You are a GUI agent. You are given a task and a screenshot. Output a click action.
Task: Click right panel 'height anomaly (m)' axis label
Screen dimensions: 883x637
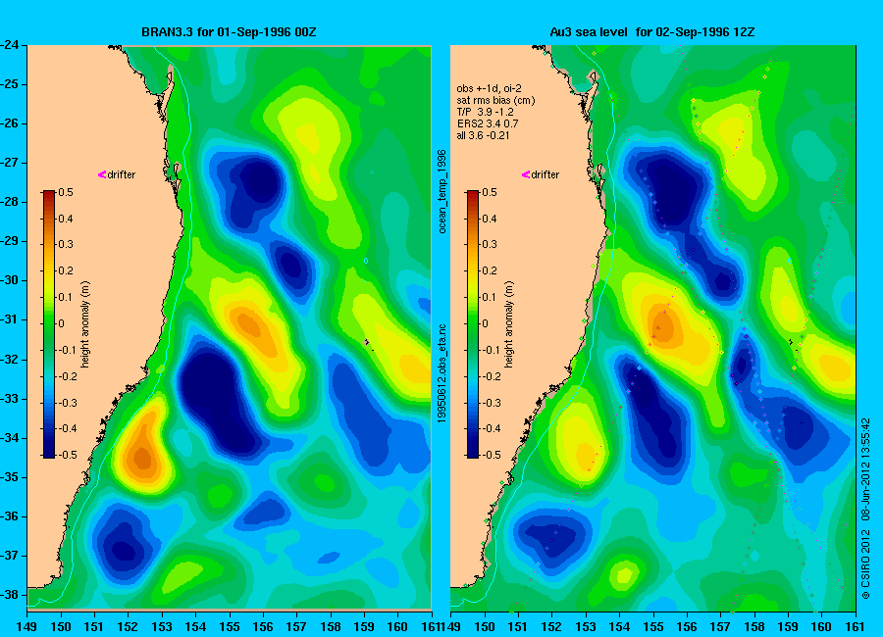(x=509, y=324)
